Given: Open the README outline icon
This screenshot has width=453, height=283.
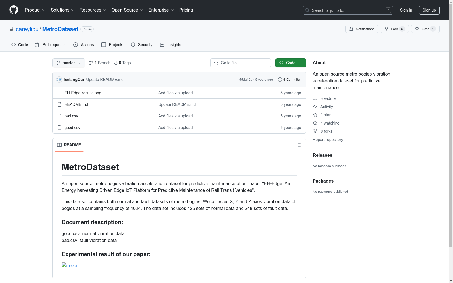Looking at the screenshot, I should 298,145.
